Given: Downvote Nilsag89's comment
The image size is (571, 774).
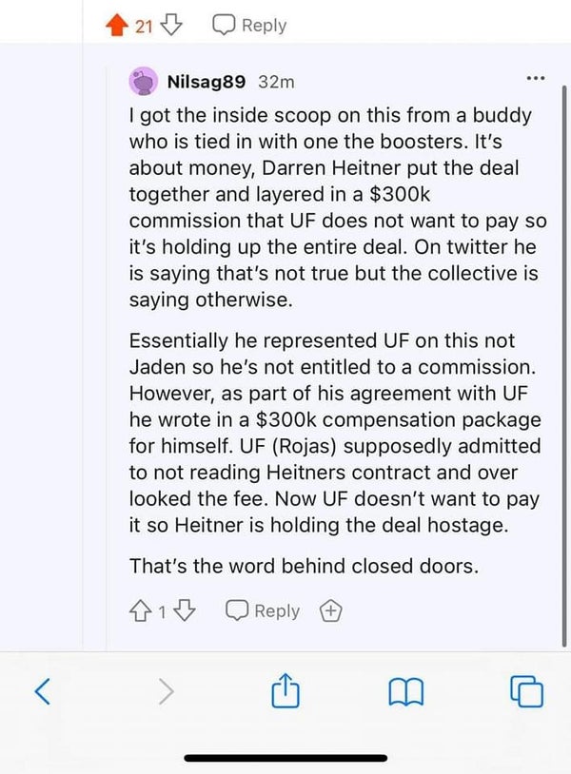Looking at the screenshot, I should (x=186, y=612).
